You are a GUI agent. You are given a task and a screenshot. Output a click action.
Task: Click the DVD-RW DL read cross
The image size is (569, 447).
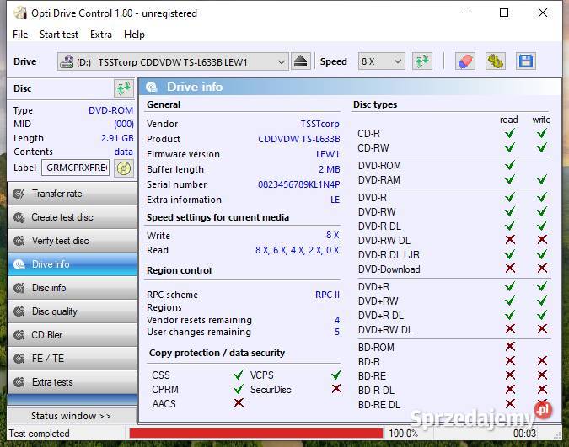point(510,239)
